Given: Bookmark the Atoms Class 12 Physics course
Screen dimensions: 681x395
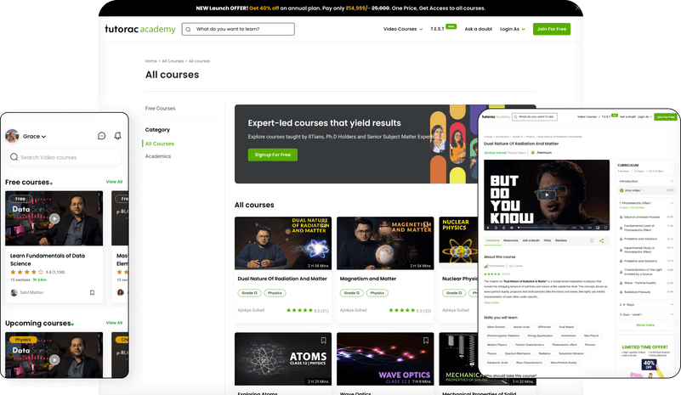Looking at the screenshot, I should tap(323, 341).
